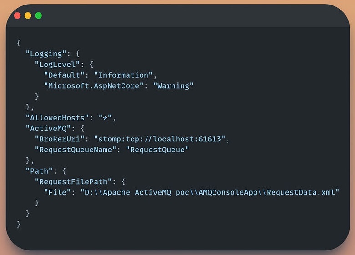
Task: Click the "ActiveMQ" section key
Action: click(48, 128)
